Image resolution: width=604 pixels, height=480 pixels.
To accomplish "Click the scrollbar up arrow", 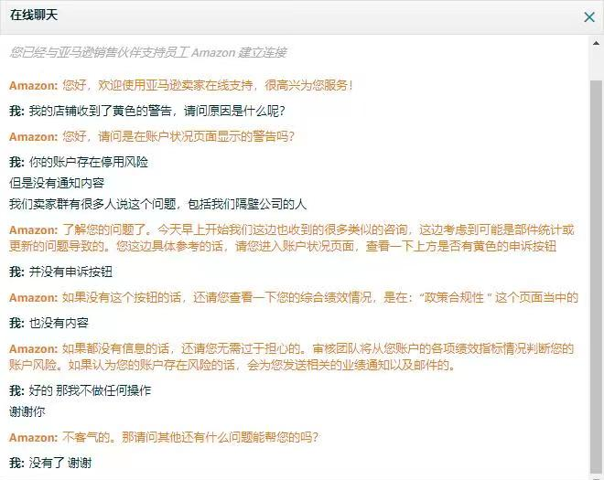I will pyautogui.click(x=596, y=43).
